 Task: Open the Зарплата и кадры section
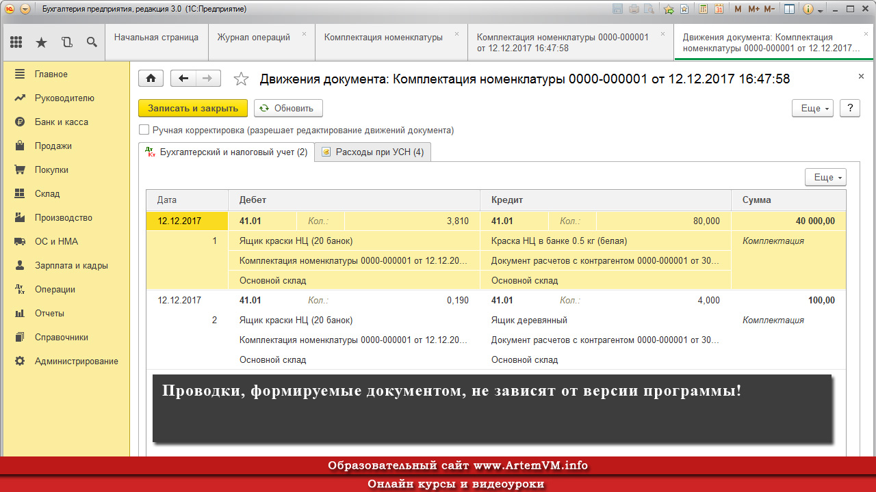[x=71, y=265]
